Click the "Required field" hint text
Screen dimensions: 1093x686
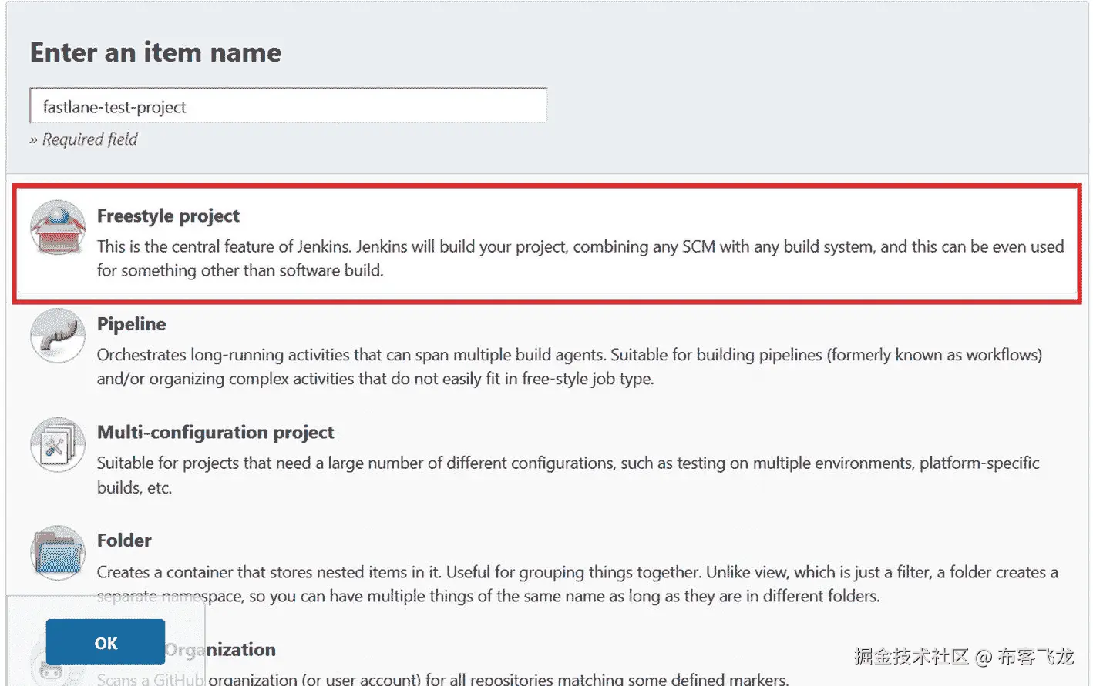pos(89,139)
